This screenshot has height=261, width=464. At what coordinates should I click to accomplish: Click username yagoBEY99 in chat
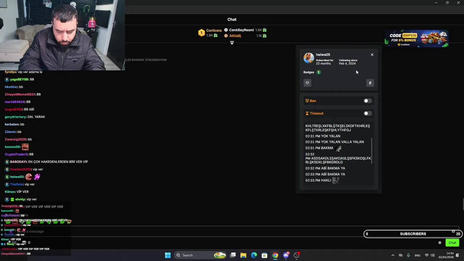[19, 79]
